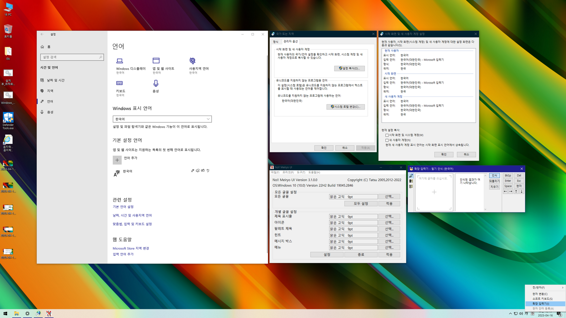
Task: Select Speech in the Settings sidebar
Action: 72,112
